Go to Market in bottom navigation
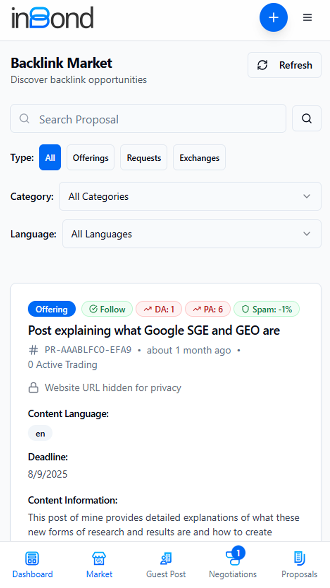 [99, 564]
